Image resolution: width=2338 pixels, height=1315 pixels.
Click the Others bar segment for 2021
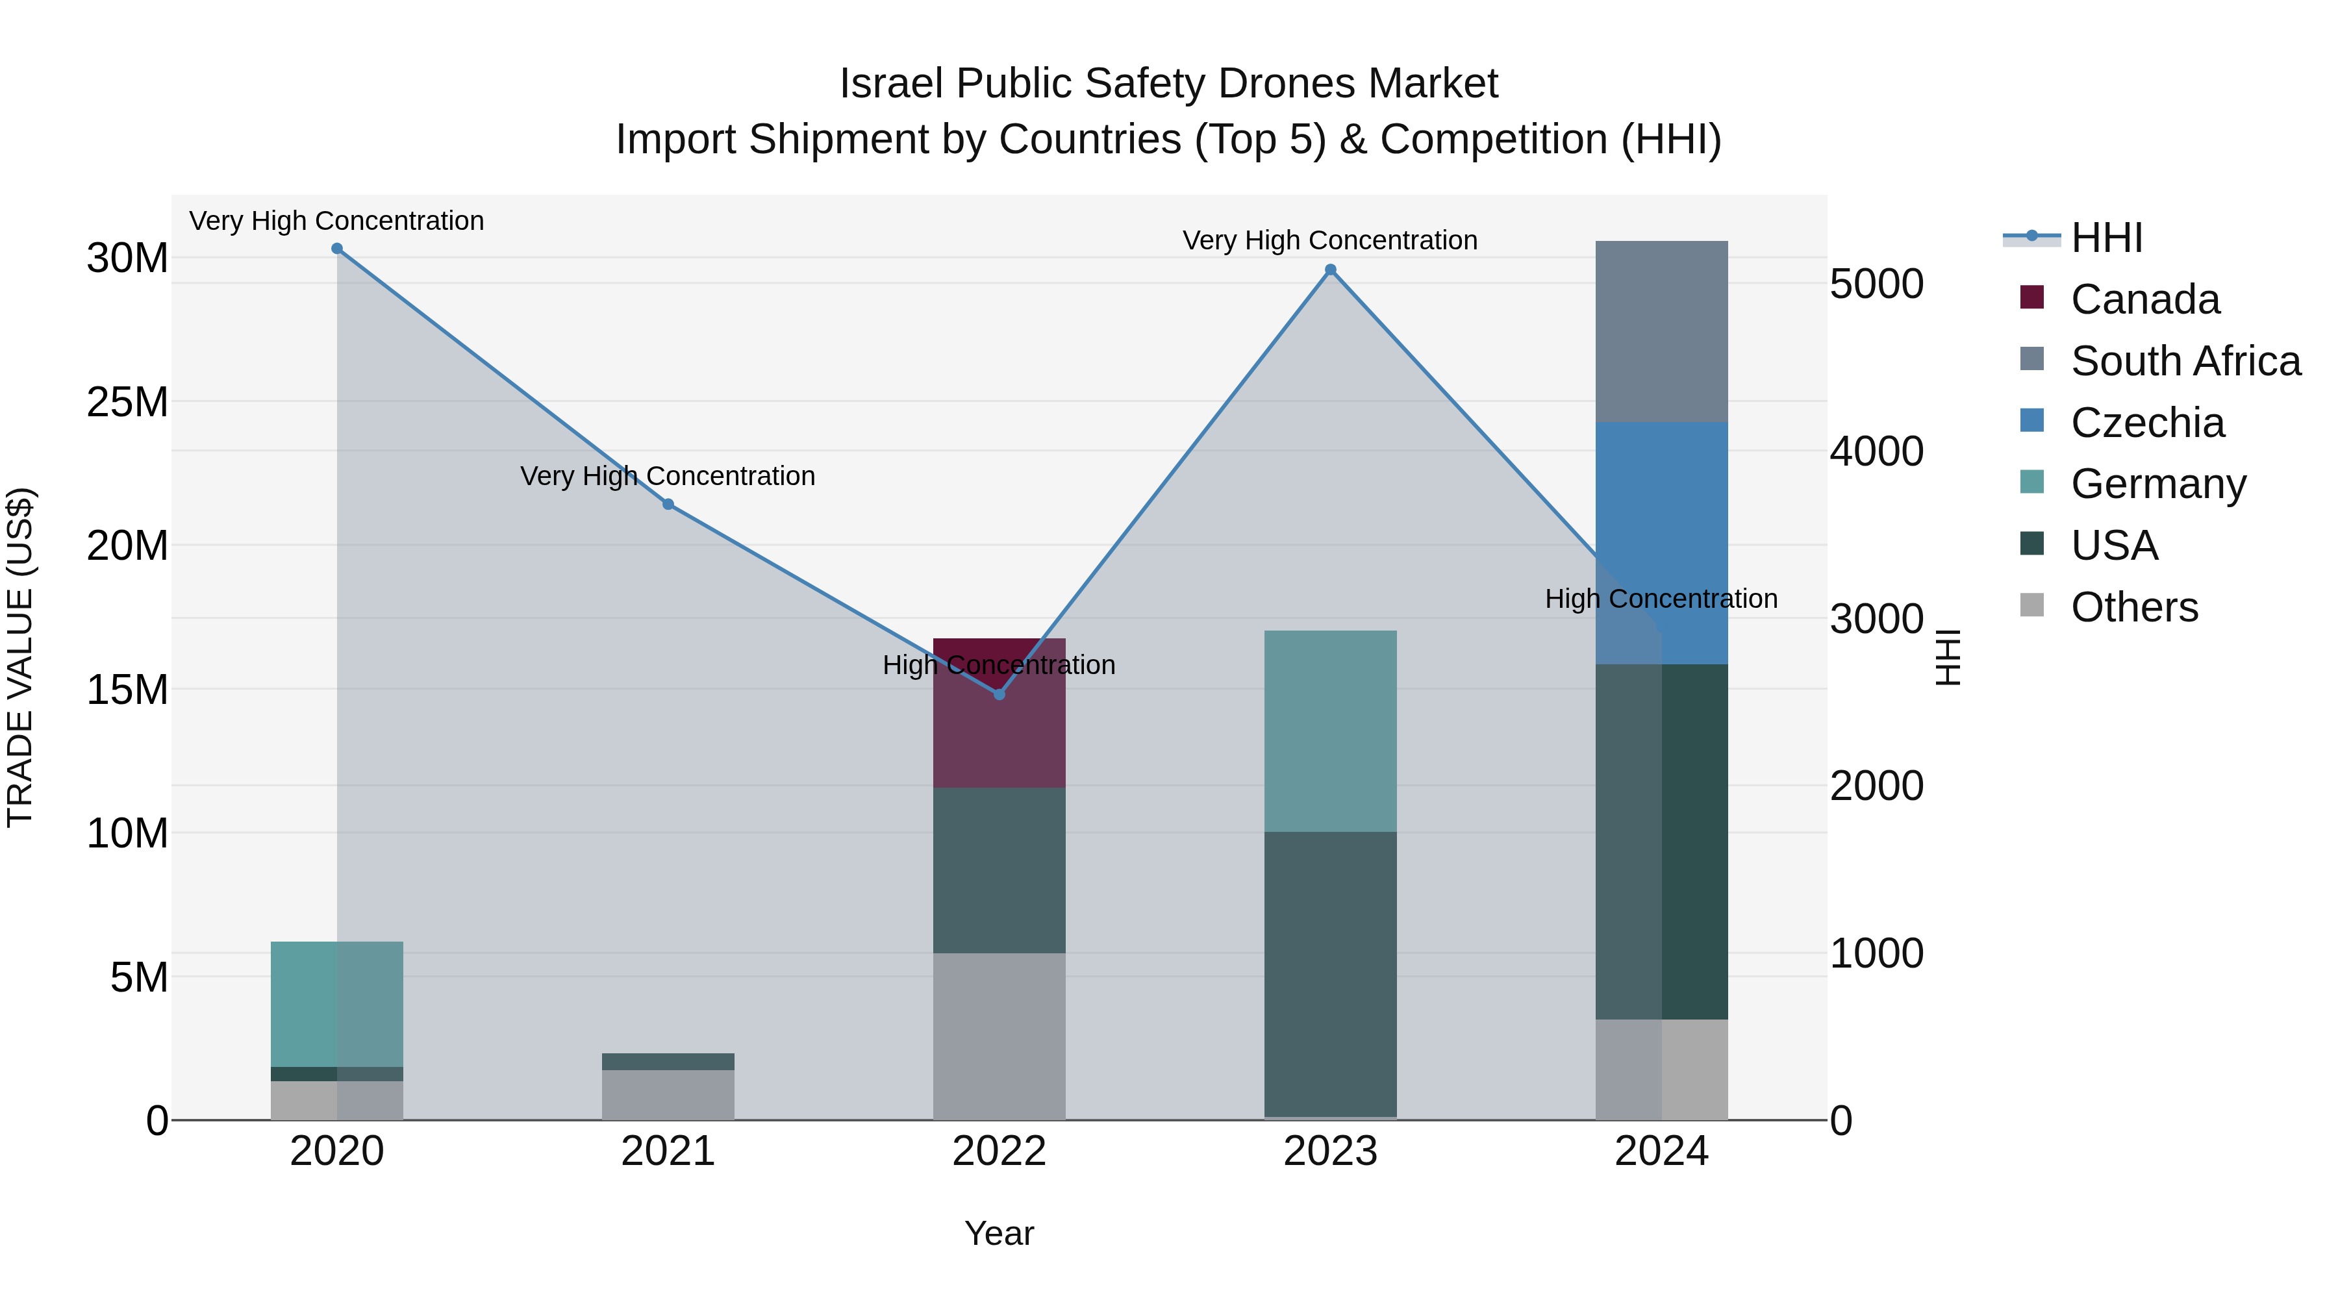(x=668, y=1096)
